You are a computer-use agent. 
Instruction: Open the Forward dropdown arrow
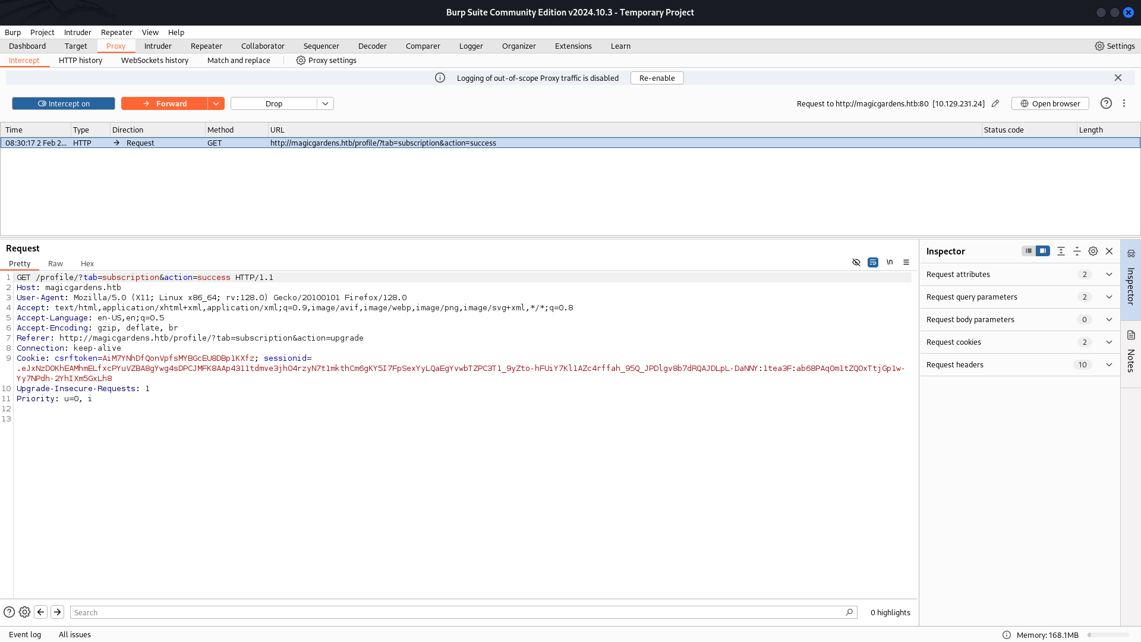[x=216, y=103]
